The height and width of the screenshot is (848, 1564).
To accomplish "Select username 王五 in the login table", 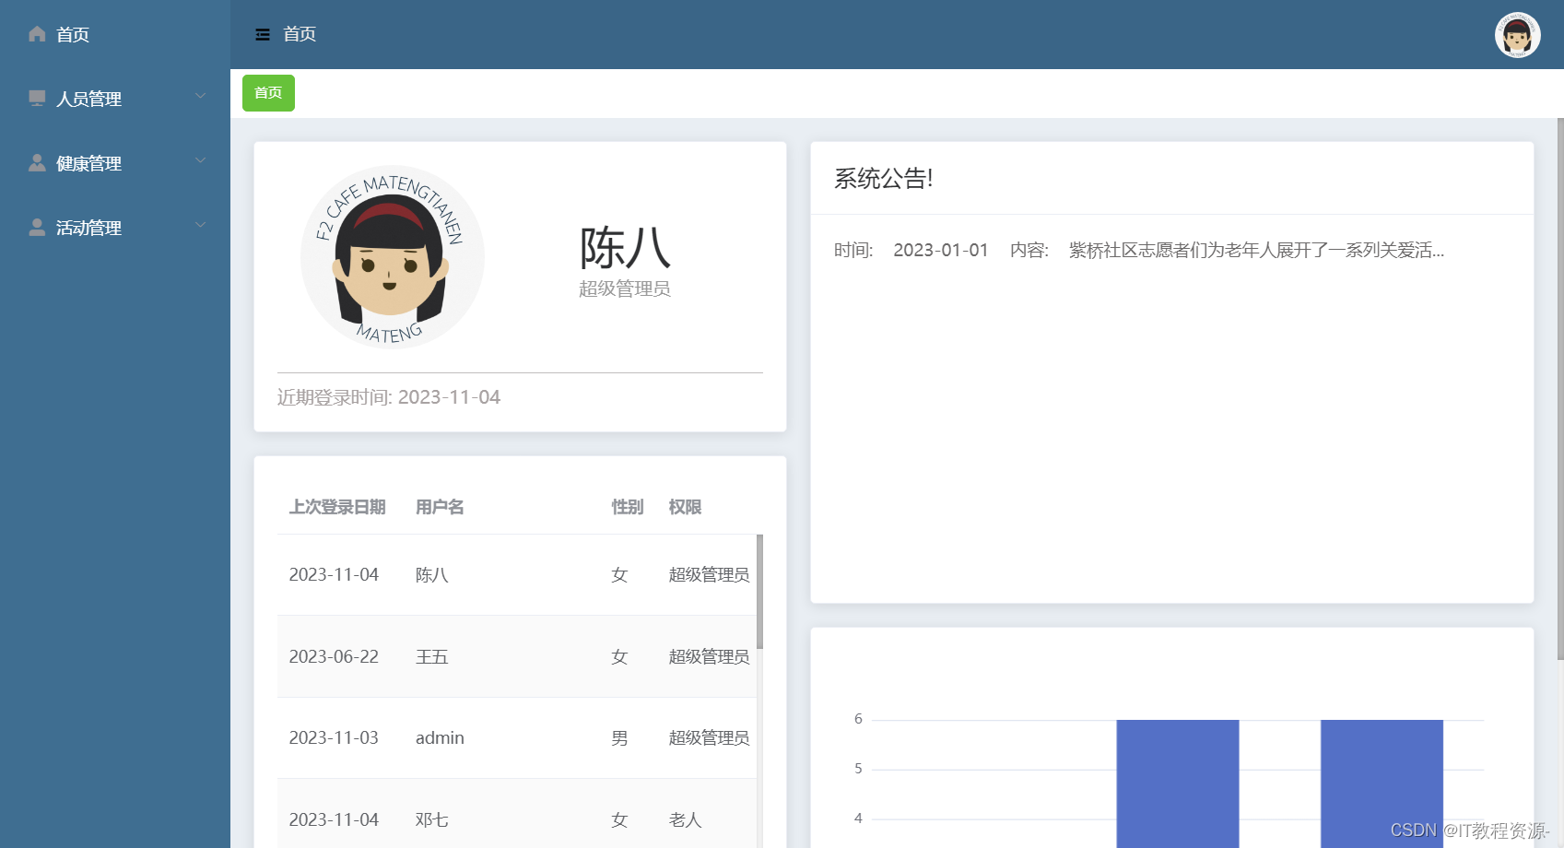I will 432,657.
